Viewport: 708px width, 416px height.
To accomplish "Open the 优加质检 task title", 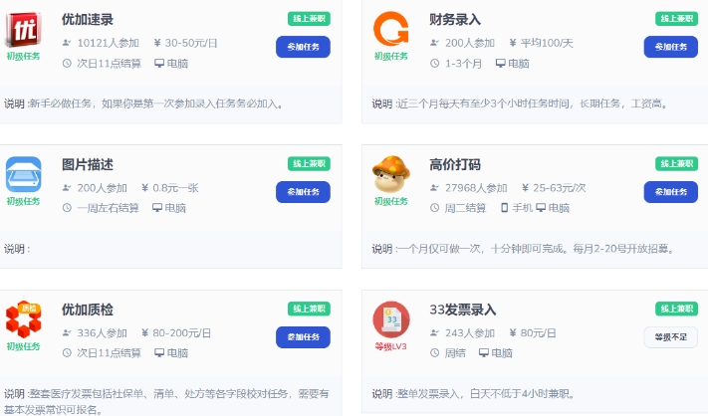I will 88,310.
